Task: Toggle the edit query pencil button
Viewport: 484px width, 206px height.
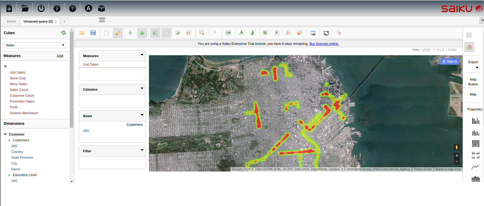Action: (118, 33)
